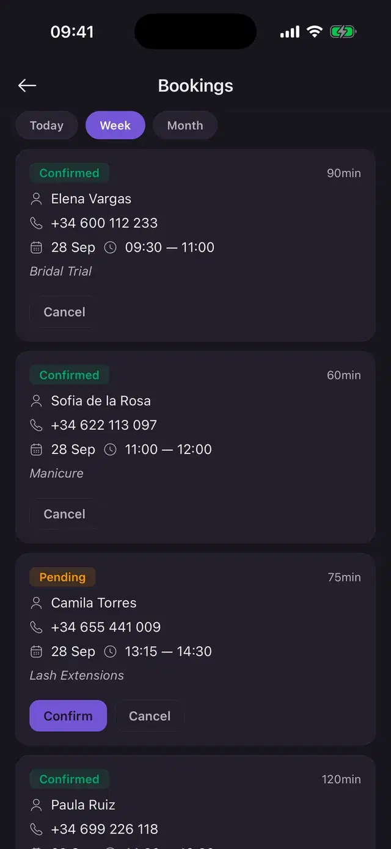391x849 pixels.
Task: Confirm Camila Torres pending booking
Action: 68,716
